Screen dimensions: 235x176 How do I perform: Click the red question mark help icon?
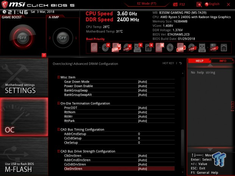[44, 55]
